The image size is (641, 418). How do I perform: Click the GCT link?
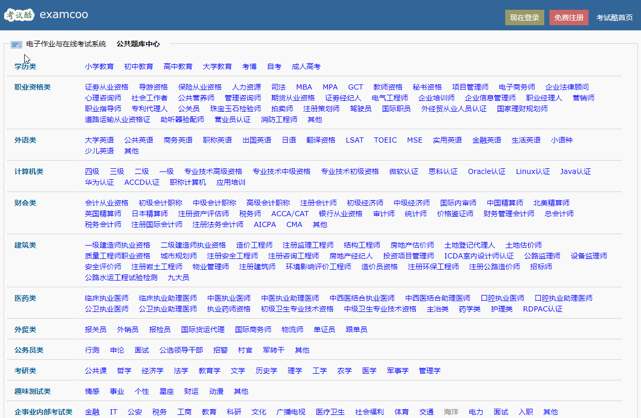(355, 87)
